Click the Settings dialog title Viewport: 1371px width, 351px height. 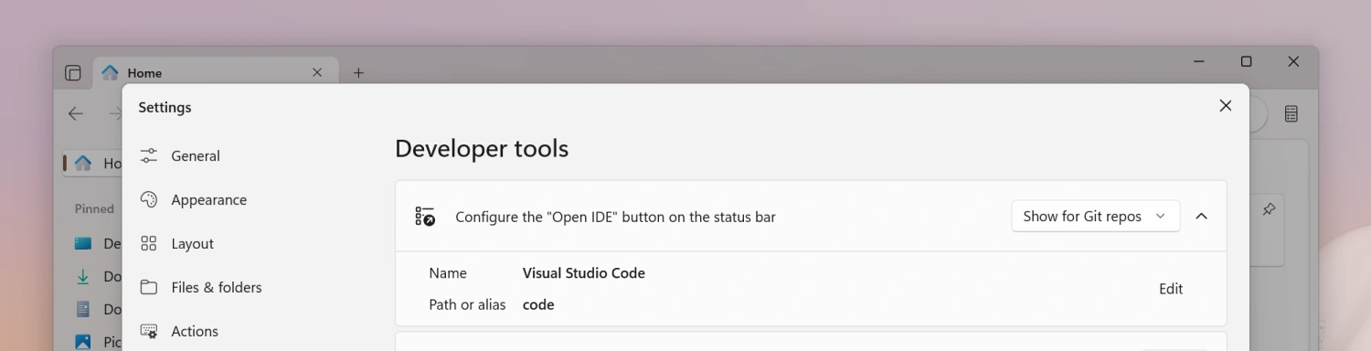click(x=165, y=107)
